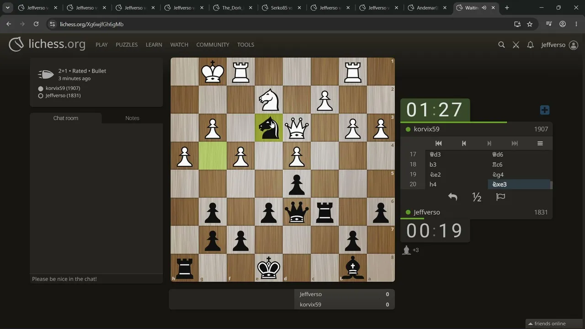Click the highlighted empty g4 square
585x329 pixels.
(x=213, y=156)
